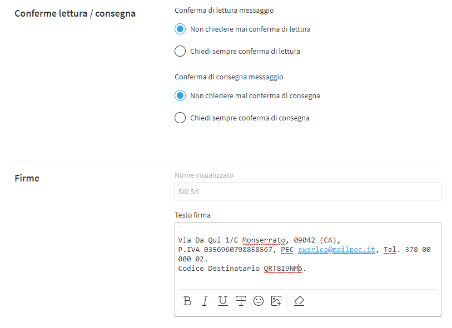This screenshot has width=452, height=328.
Task: Select 'Non chiedere mai conferma di consegna'
Action: click(180, 95)
